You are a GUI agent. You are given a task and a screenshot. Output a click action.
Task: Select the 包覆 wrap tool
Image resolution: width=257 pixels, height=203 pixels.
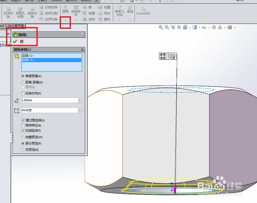tap(104, 7)
